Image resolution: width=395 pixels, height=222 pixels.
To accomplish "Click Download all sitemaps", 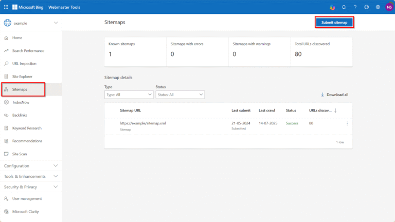I will click(x=334, y=95).
